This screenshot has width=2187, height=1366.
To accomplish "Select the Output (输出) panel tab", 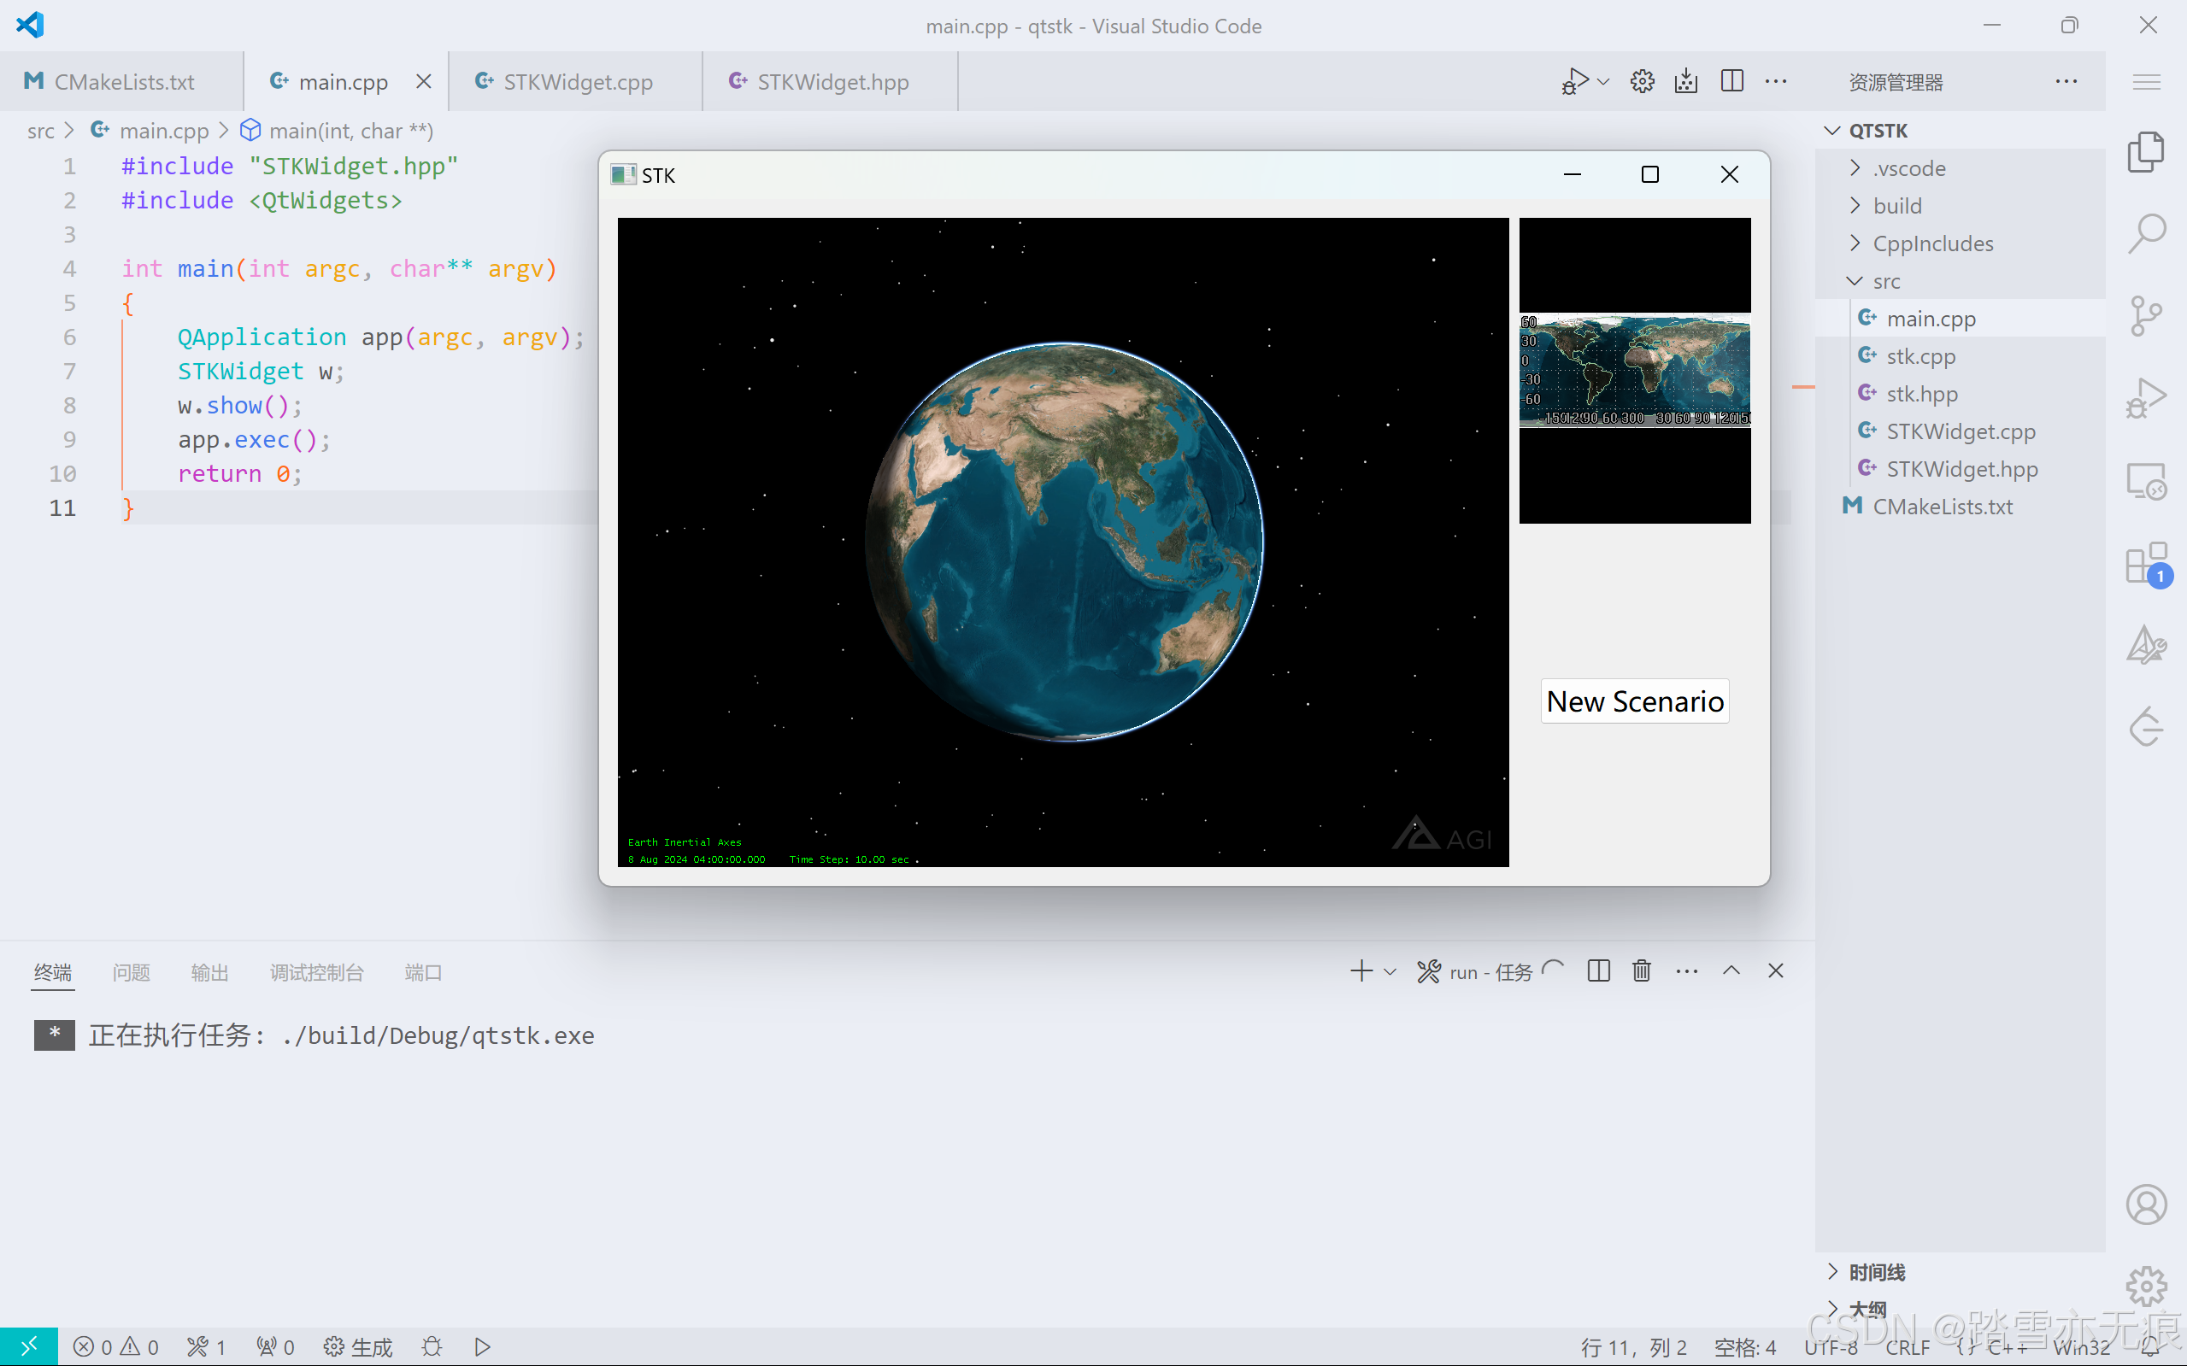I will pyautogui.click(x=209, y=972).
